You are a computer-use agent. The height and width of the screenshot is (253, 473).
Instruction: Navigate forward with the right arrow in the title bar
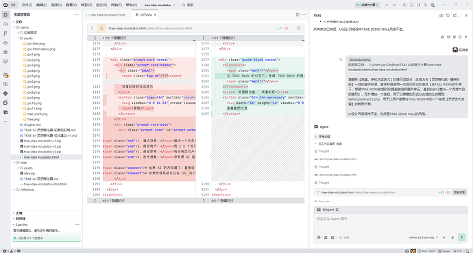pyautogui.click(x=394, y=5)
